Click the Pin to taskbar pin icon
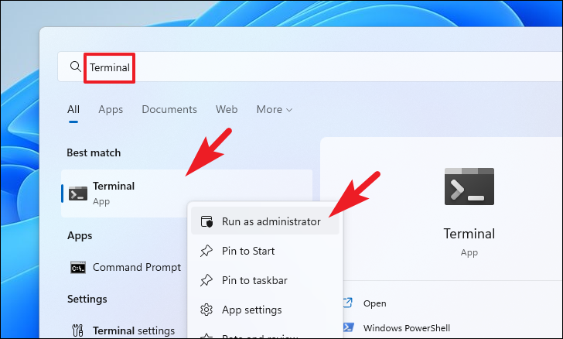The image size is (563, 339). [x=206, y=280]
